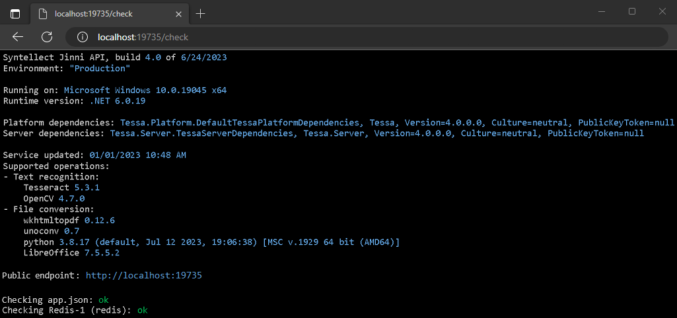Maximize the browser window

(632, 11)
